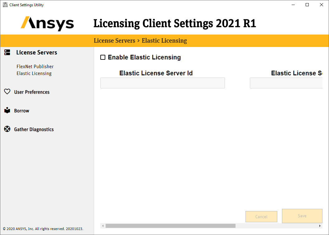329x235 pixels.
Task: Enable the Elastic Licensing checkbox
Action: (103, 57)
